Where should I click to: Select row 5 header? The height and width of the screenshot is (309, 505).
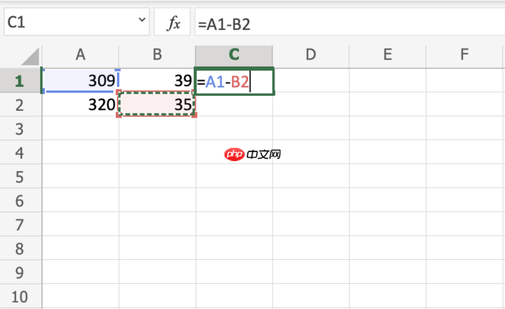click(20, 177)
